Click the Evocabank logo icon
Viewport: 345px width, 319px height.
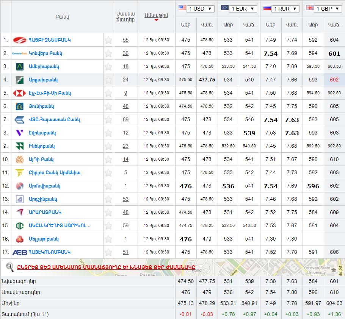point(19,133)
